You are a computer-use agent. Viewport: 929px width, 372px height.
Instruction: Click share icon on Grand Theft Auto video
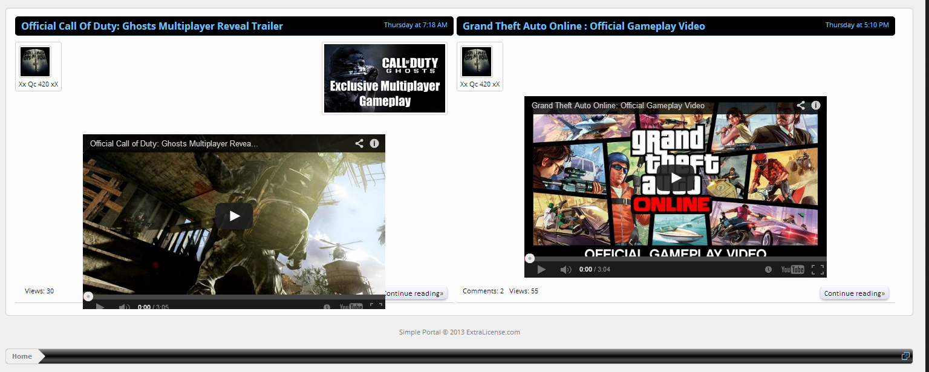point(801,105)
